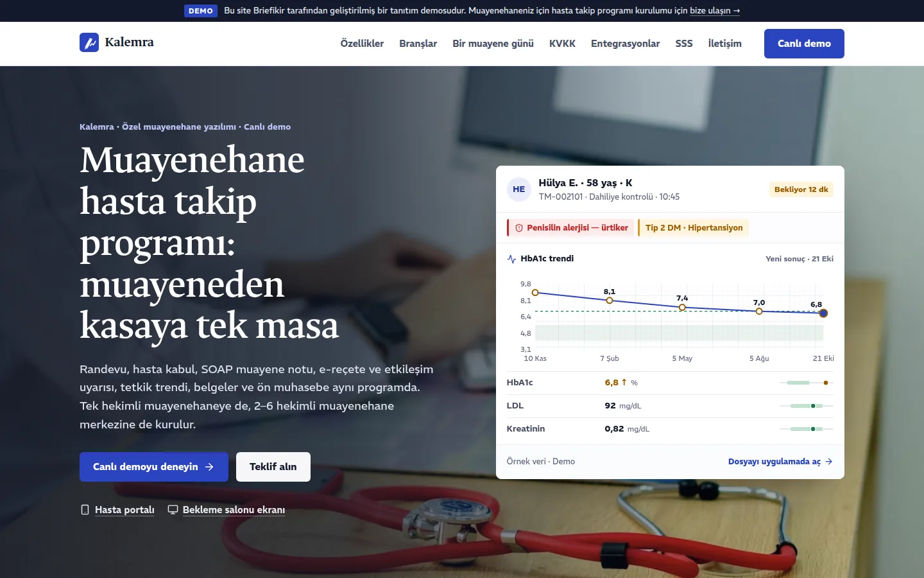The image size is (924, 578).
Task: Click the 0,82 mg/dL Kreatinin value
Action: coord(627,429)
